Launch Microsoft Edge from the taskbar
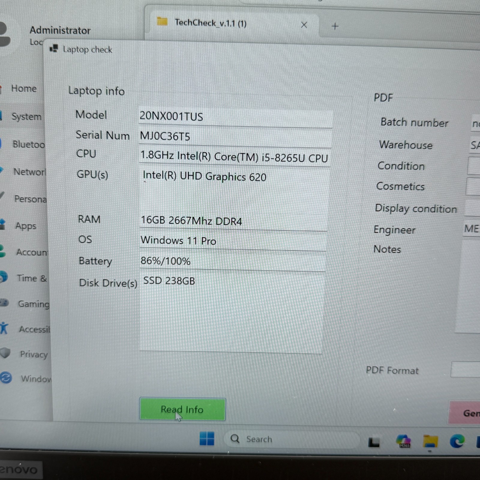The width and height of the screenshot is (480, 480). coord(457,441)
